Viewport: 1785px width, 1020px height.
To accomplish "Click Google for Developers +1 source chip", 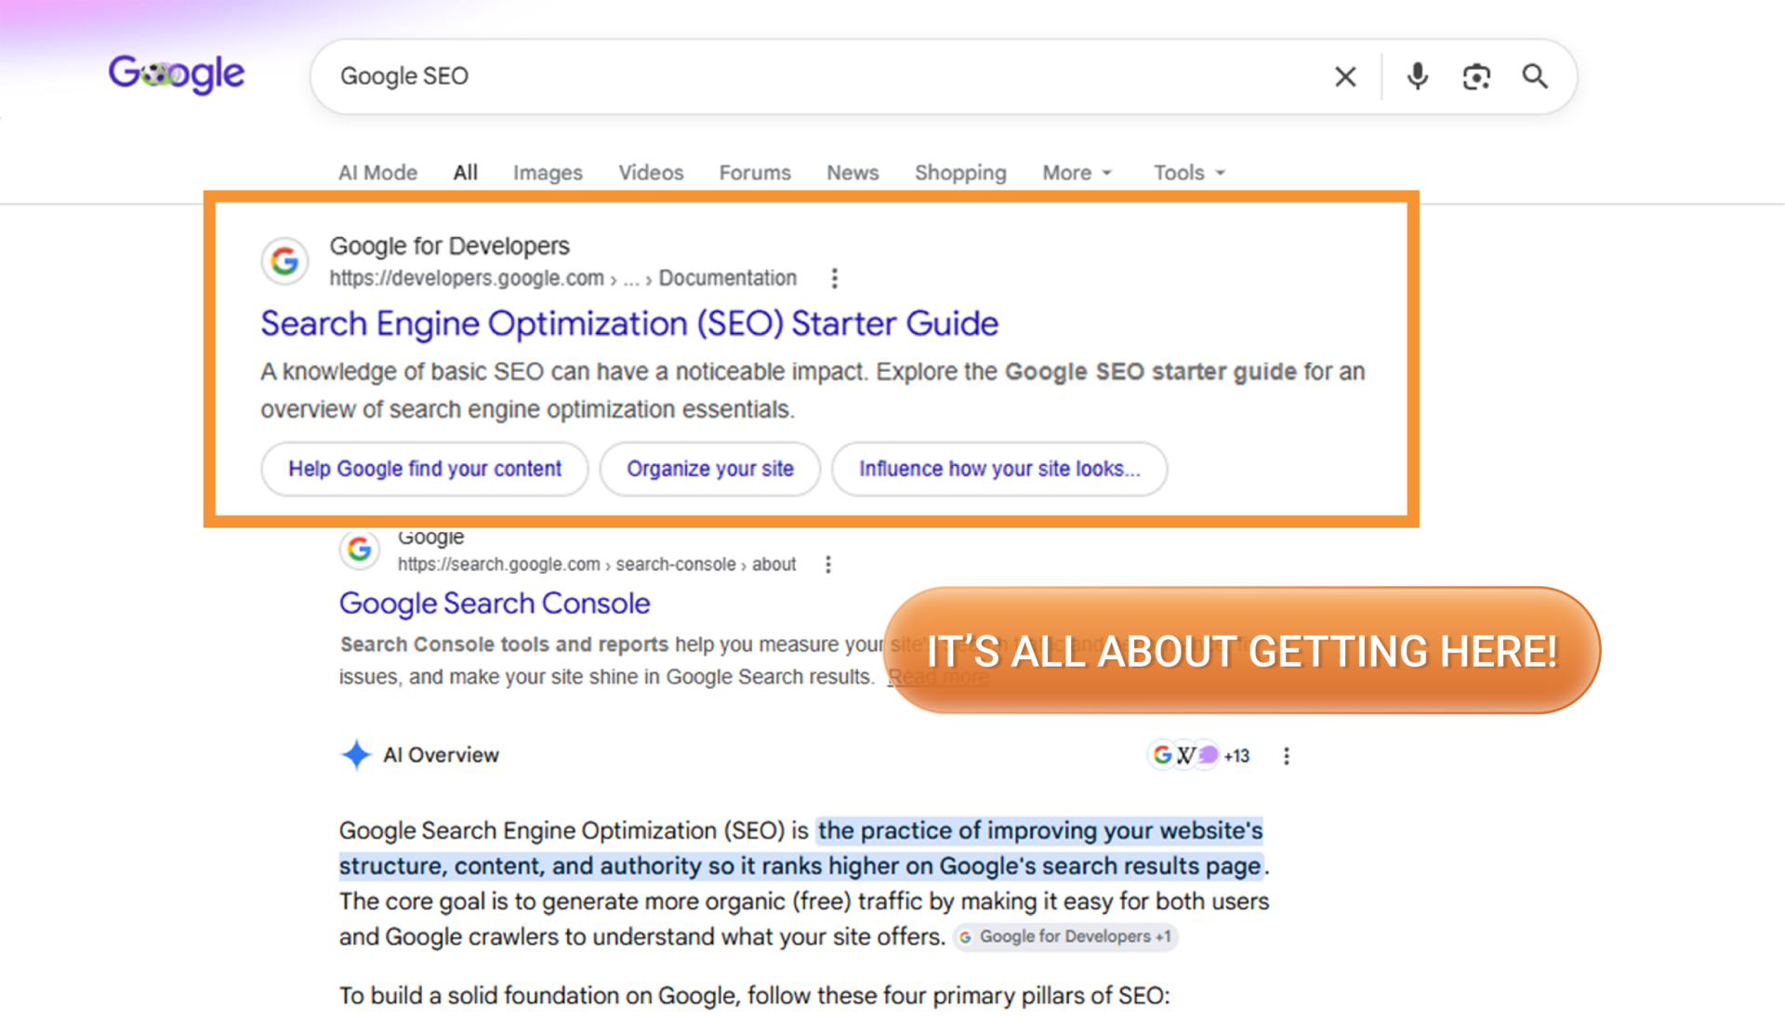I will coord(1066,936).
